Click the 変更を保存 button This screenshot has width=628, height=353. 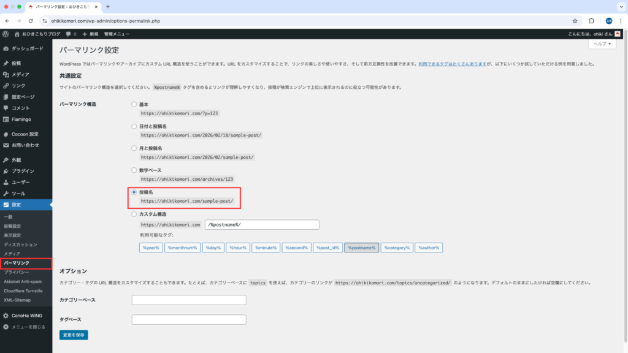(74, 335)
